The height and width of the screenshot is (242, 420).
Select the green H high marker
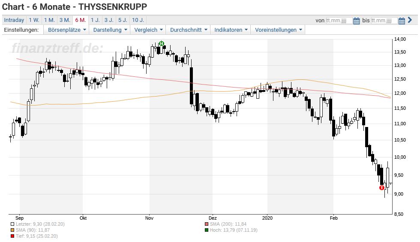tap(161, 43)
